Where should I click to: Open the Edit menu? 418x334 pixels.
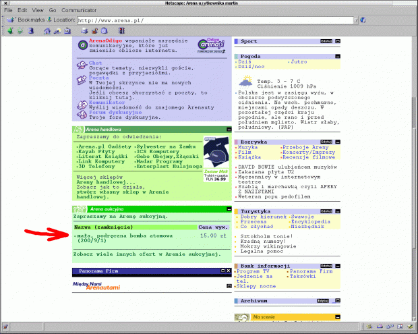pos(22,10)
